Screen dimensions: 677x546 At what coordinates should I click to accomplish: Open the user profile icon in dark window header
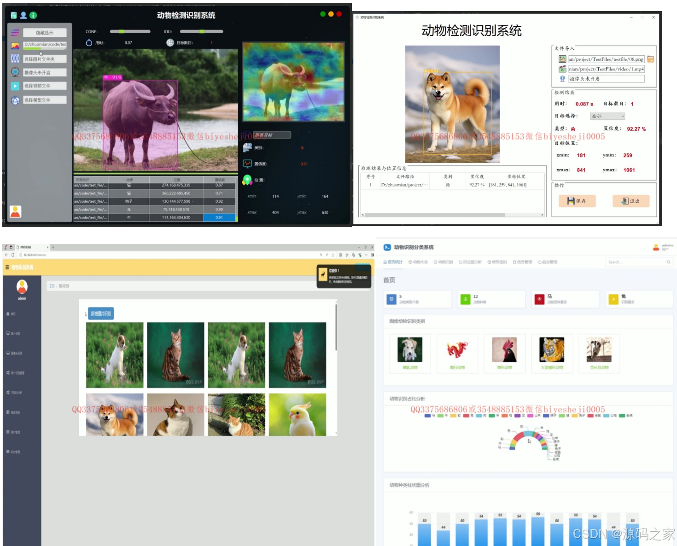coord(23,15)
